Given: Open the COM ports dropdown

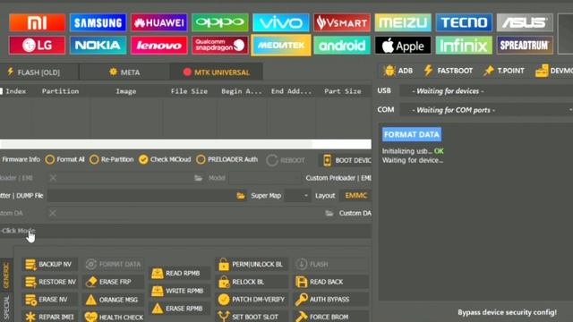Looking at the screenshot, I should coord(486,110).
